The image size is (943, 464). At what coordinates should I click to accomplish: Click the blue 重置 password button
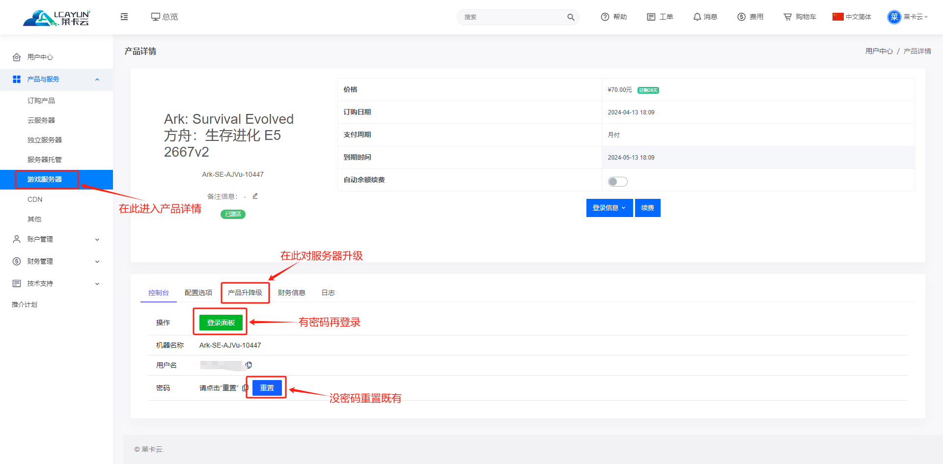[267, 388]
